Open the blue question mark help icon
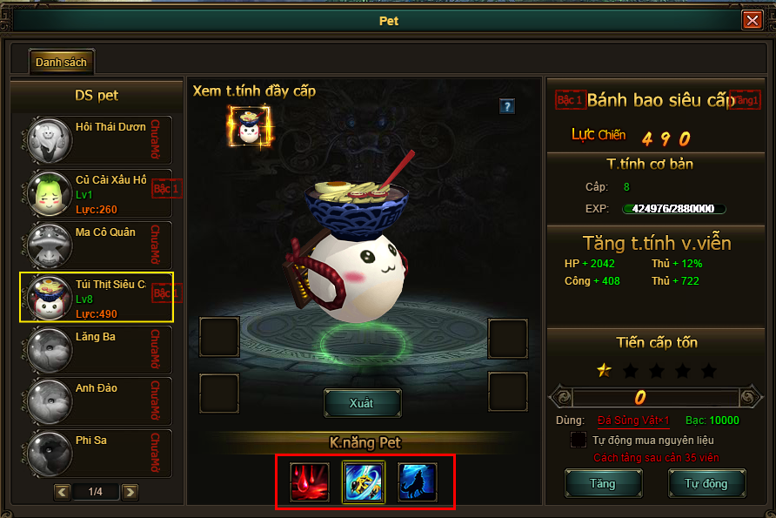The image size is (776, 518). (507, 106)
